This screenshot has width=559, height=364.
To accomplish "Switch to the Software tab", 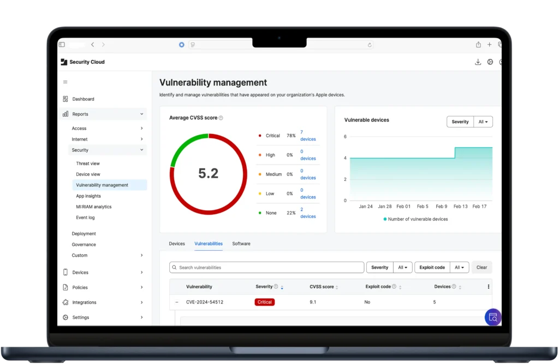I will pos(241,244).
